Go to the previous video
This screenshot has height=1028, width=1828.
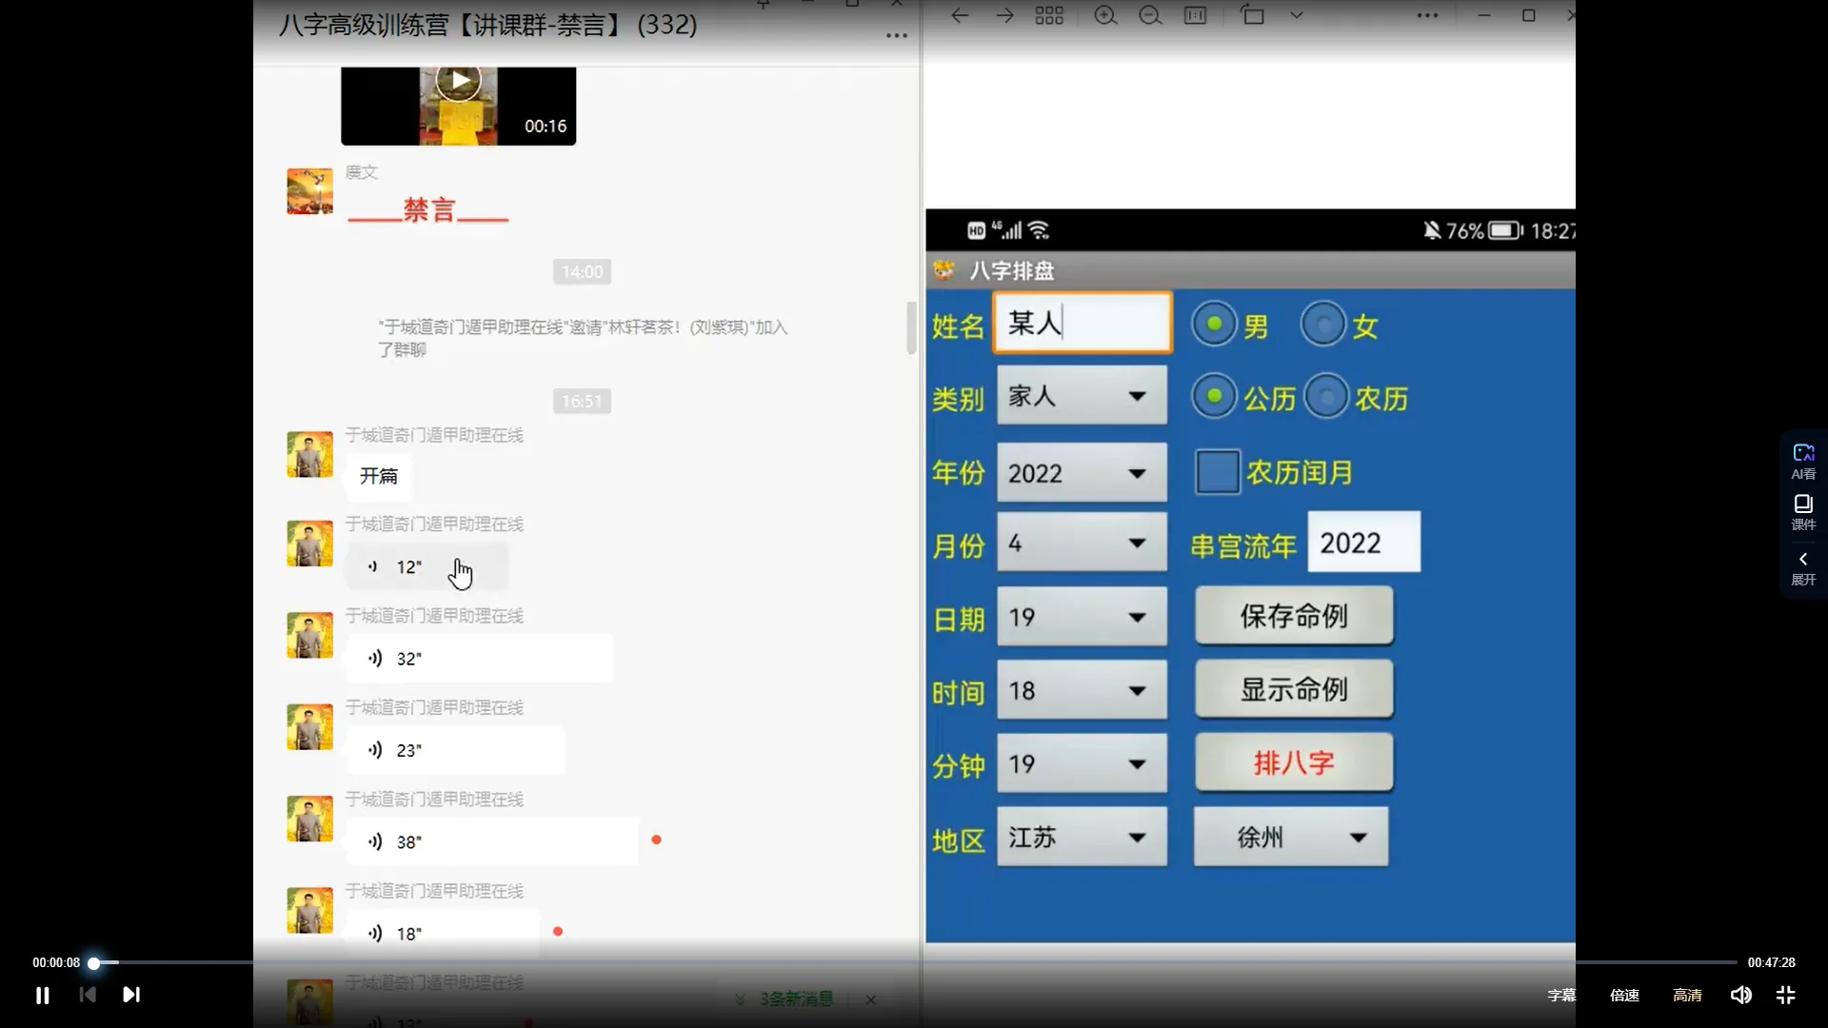click(x=88, y=995)
